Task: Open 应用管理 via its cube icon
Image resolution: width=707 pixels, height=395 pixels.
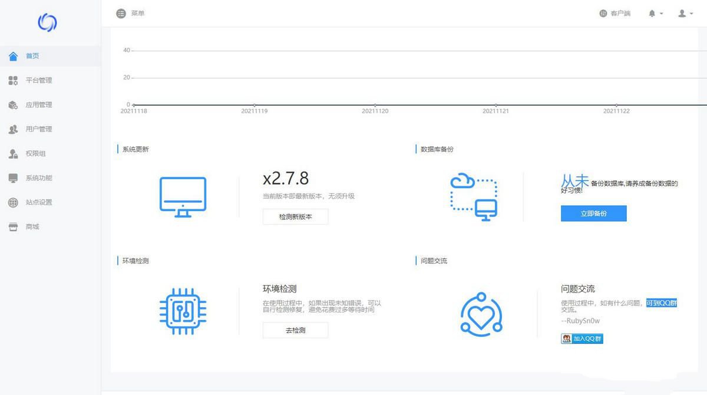Action: click(13, 104)
